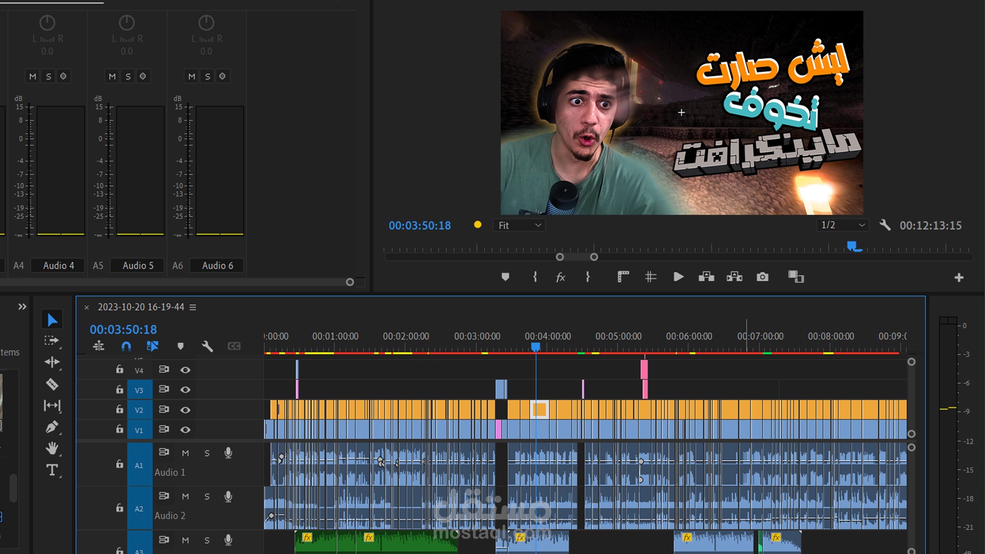Open playback resolution 1/2 dropdown

pos(843,225)
